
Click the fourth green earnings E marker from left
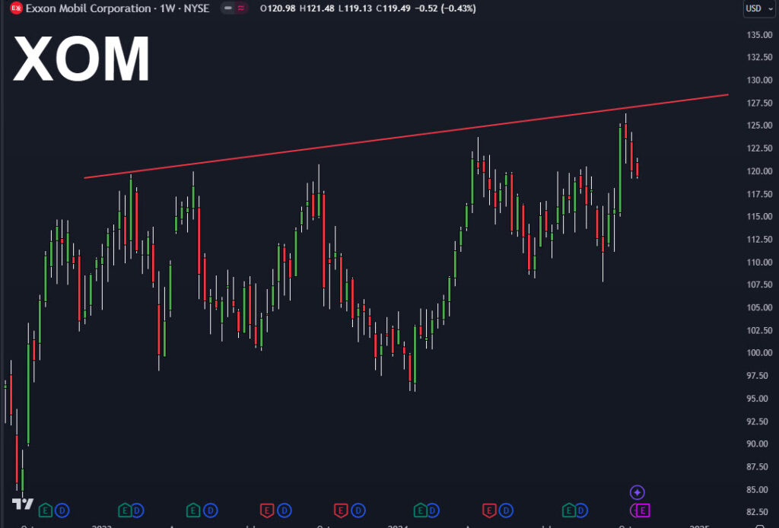(x=420, y=510)
